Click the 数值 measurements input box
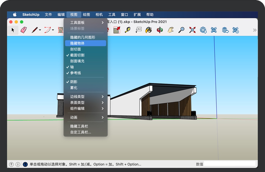This screenshot has height=172, width=265. pyautogui.click(x=229, y=164)
